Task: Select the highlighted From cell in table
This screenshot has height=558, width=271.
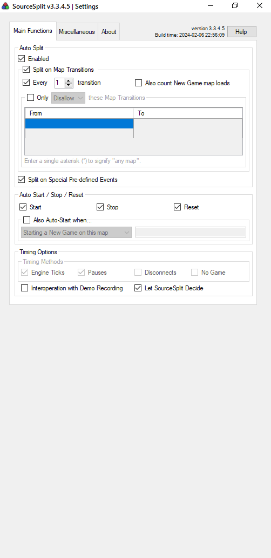Action: [79, 123]
